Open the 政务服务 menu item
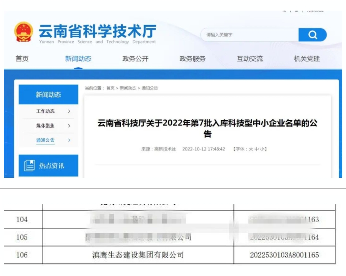Viewport: 346px width, 276px height. (x=192, y=59)
